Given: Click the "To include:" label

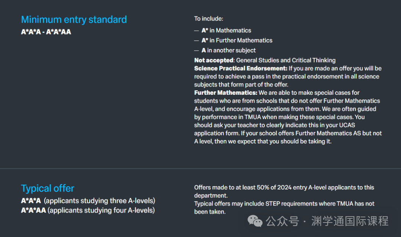Looking at the screenshot, I should [209, 19].
